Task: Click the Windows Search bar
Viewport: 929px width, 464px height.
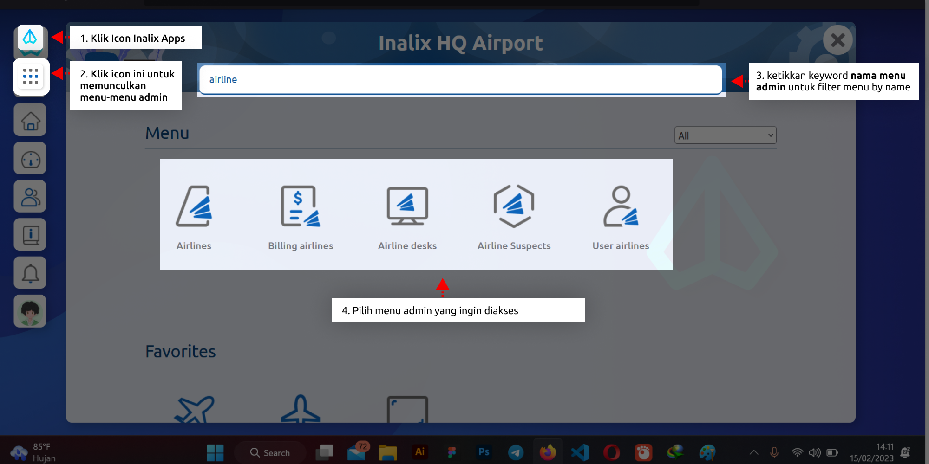Action: coord(271,452)
